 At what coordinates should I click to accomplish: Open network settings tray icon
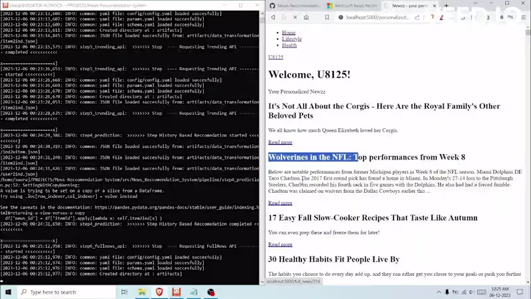[463, 292]
